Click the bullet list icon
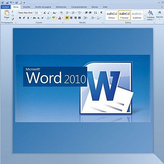Screen dimensions: 164x164 point(67,13)
